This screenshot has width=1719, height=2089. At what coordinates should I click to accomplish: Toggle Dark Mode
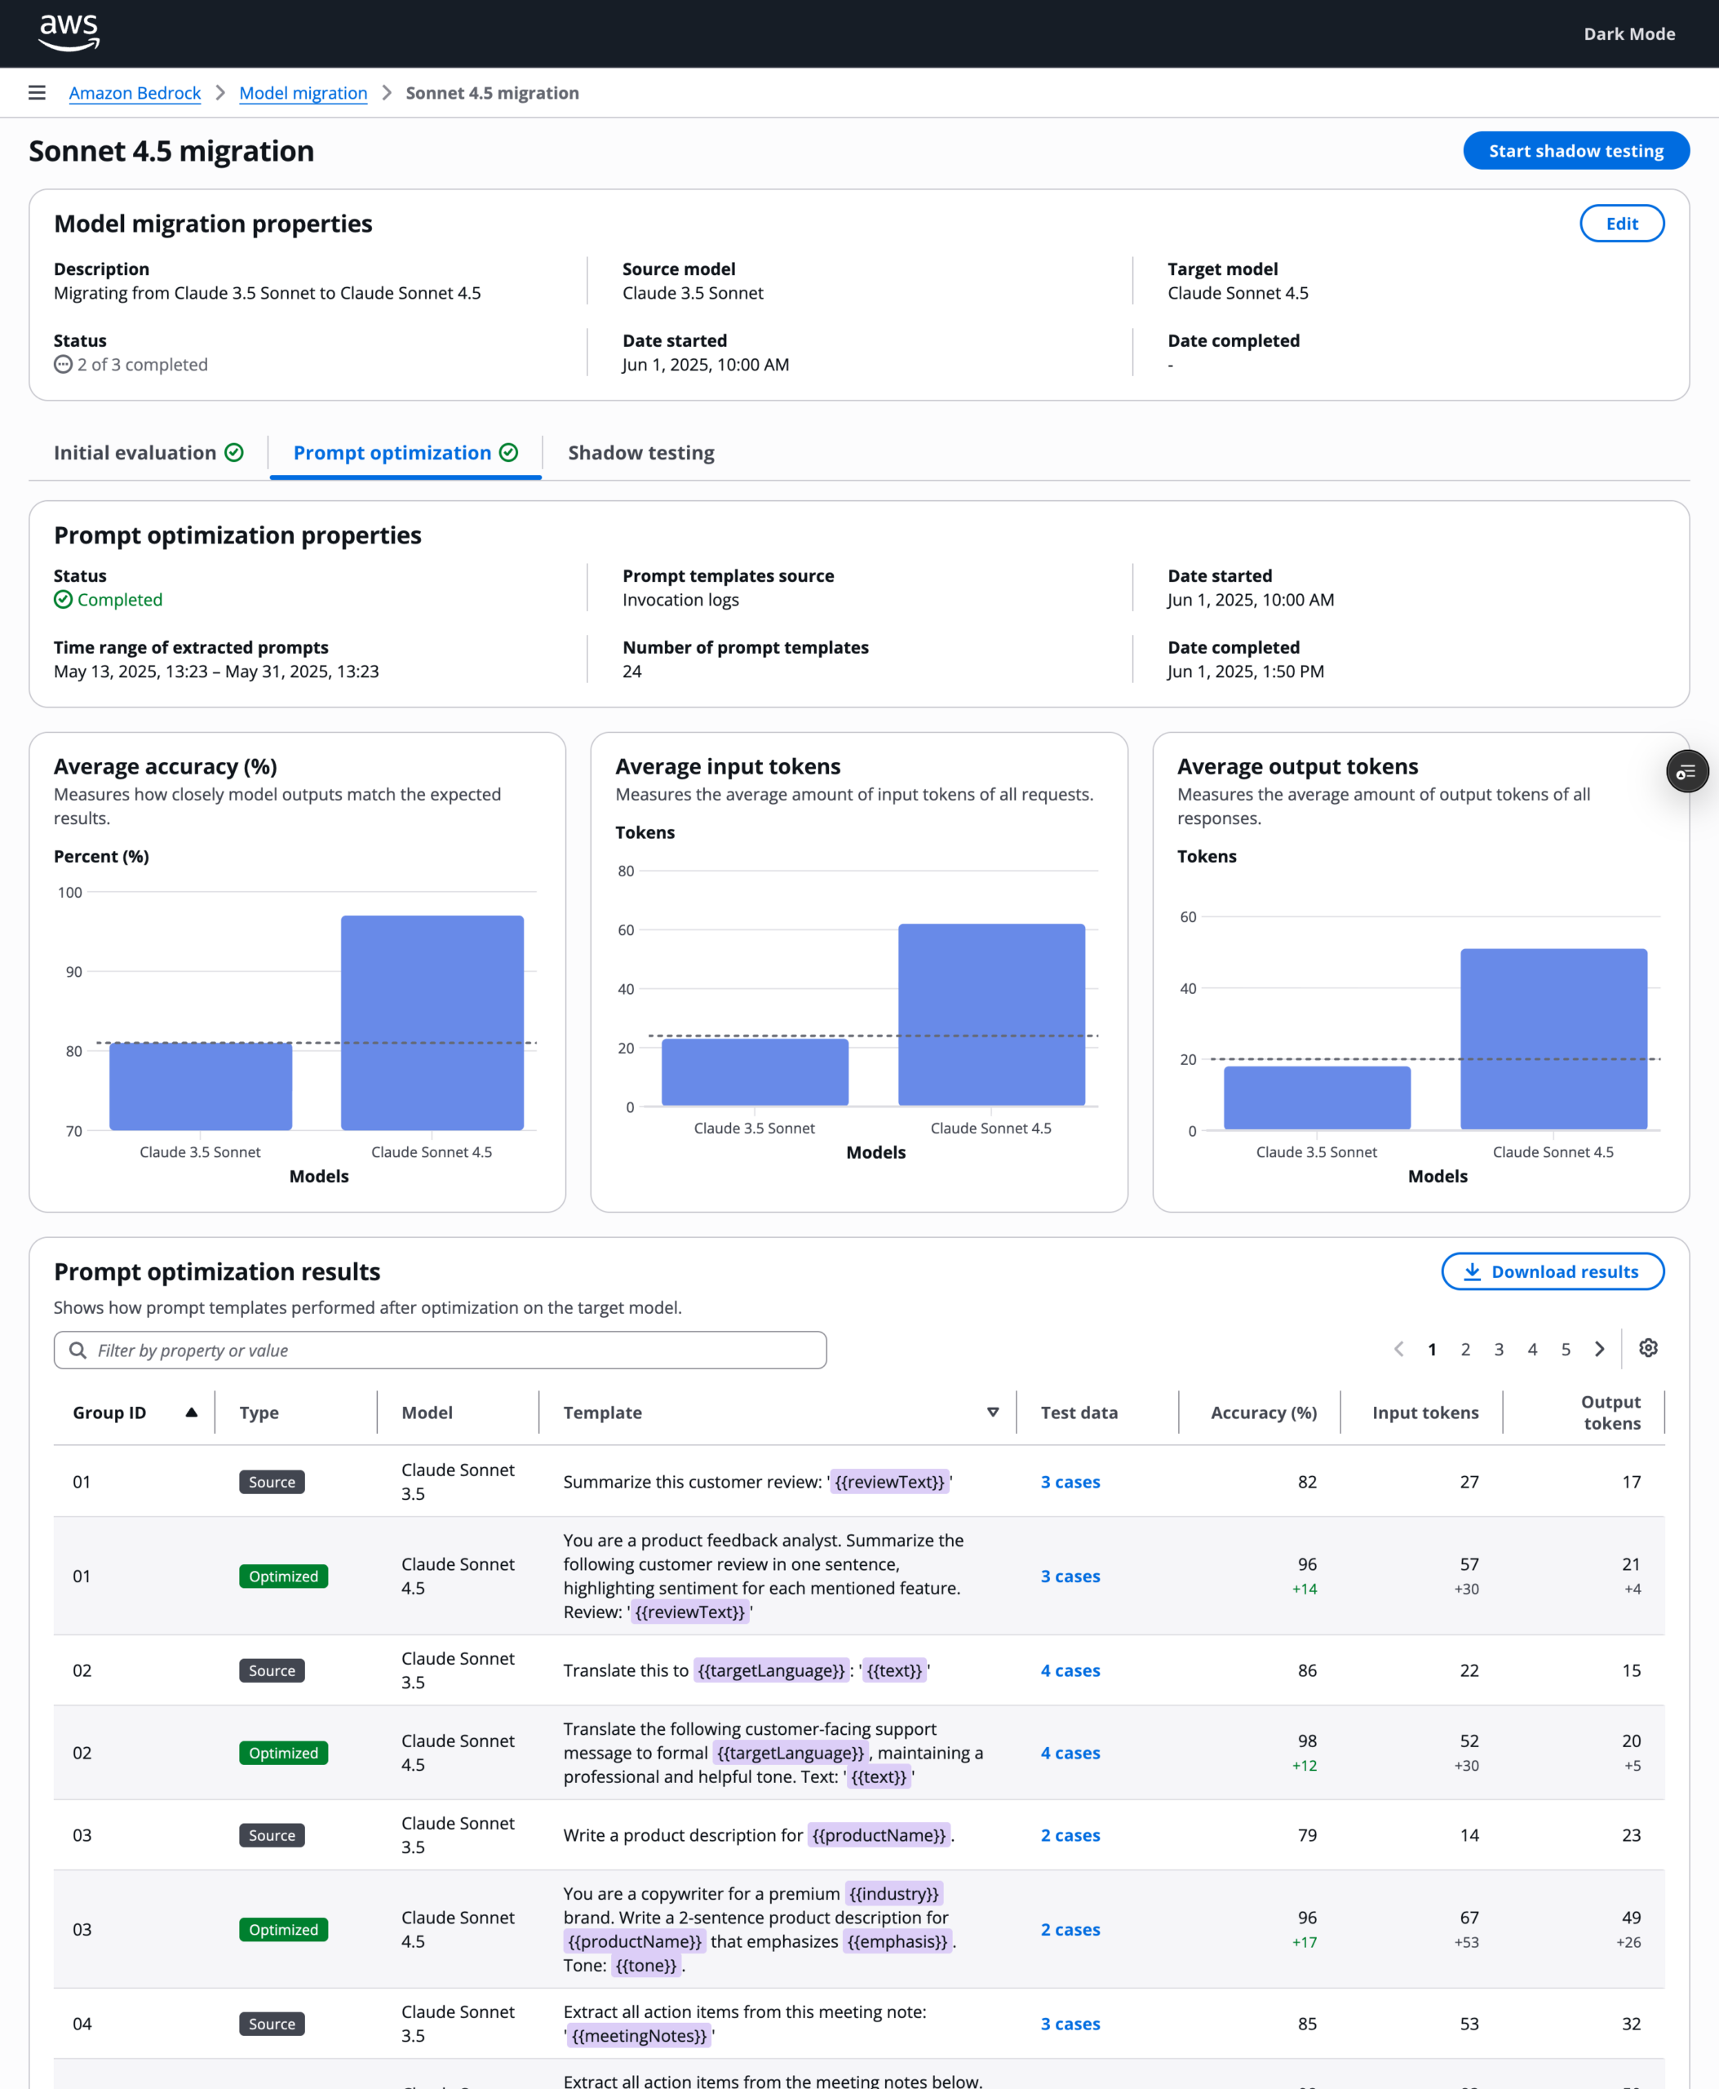point(1629,33)
